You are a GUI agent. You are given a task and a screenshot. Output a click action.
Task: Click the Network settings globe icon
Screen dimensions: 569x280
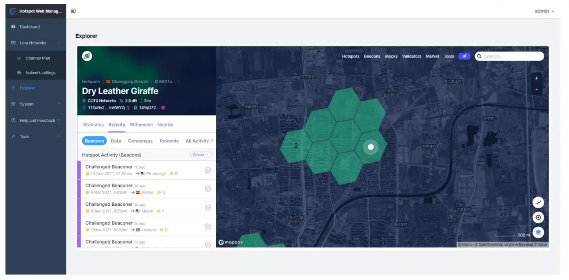coord(19,73)
